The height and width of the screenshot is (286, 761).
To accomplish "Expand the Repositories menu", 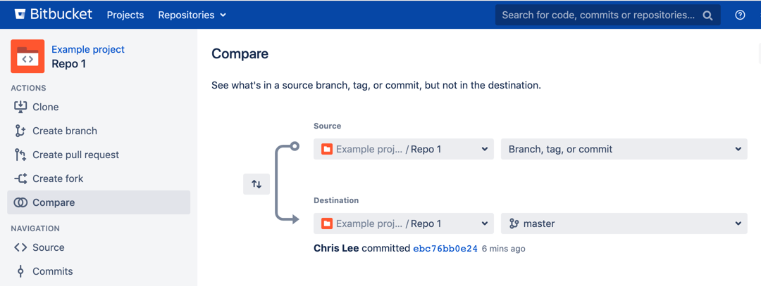I will click(192, 15).
